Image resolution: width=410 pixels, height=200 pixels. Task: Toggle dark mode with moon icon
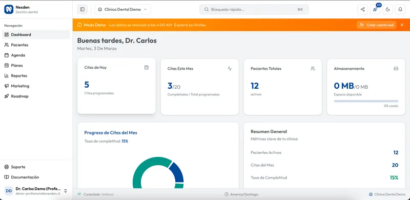pos(388,9)
